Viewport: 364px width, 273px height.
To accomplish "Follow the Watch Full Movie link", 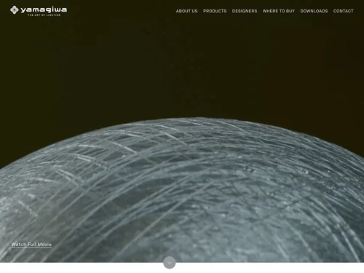I will 31,245.
